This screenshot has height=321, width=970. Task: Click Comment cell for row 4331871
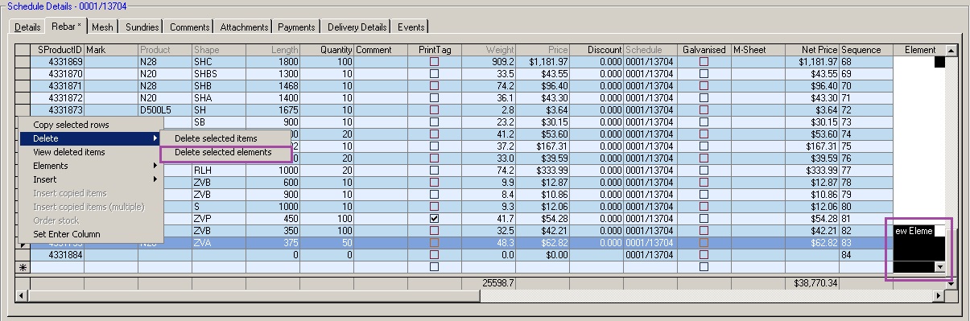(x=381, y=85)
